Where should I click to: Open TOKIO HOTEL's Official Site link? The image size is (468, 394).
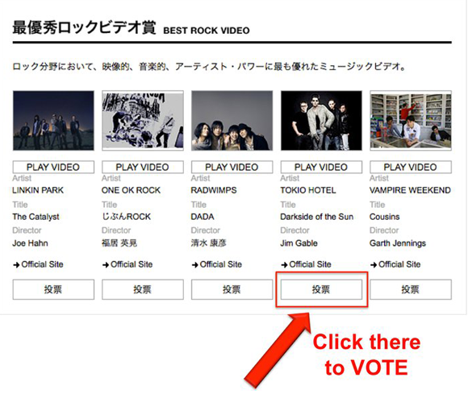306,264
